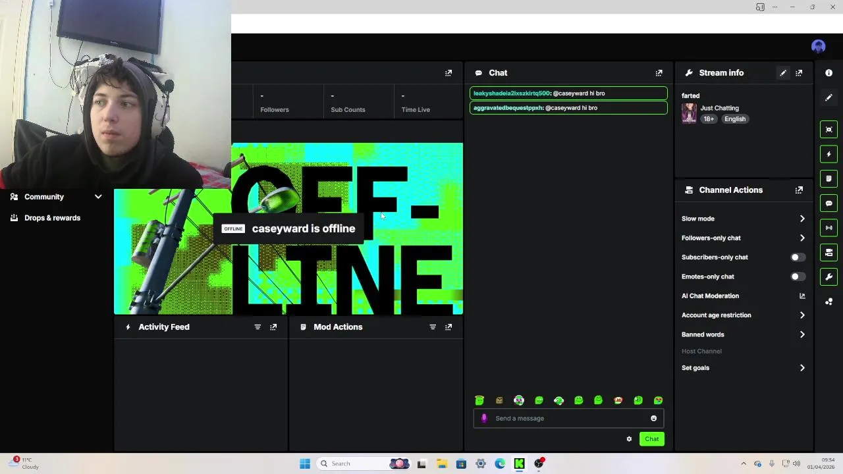This screenshot has width=843, height=474.
Task: Insert the first green emote with halo
Action: (479, 400)
